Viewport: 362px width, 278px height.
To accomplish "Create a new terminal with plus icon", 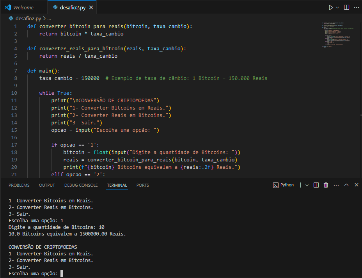I will pos(300,185).
